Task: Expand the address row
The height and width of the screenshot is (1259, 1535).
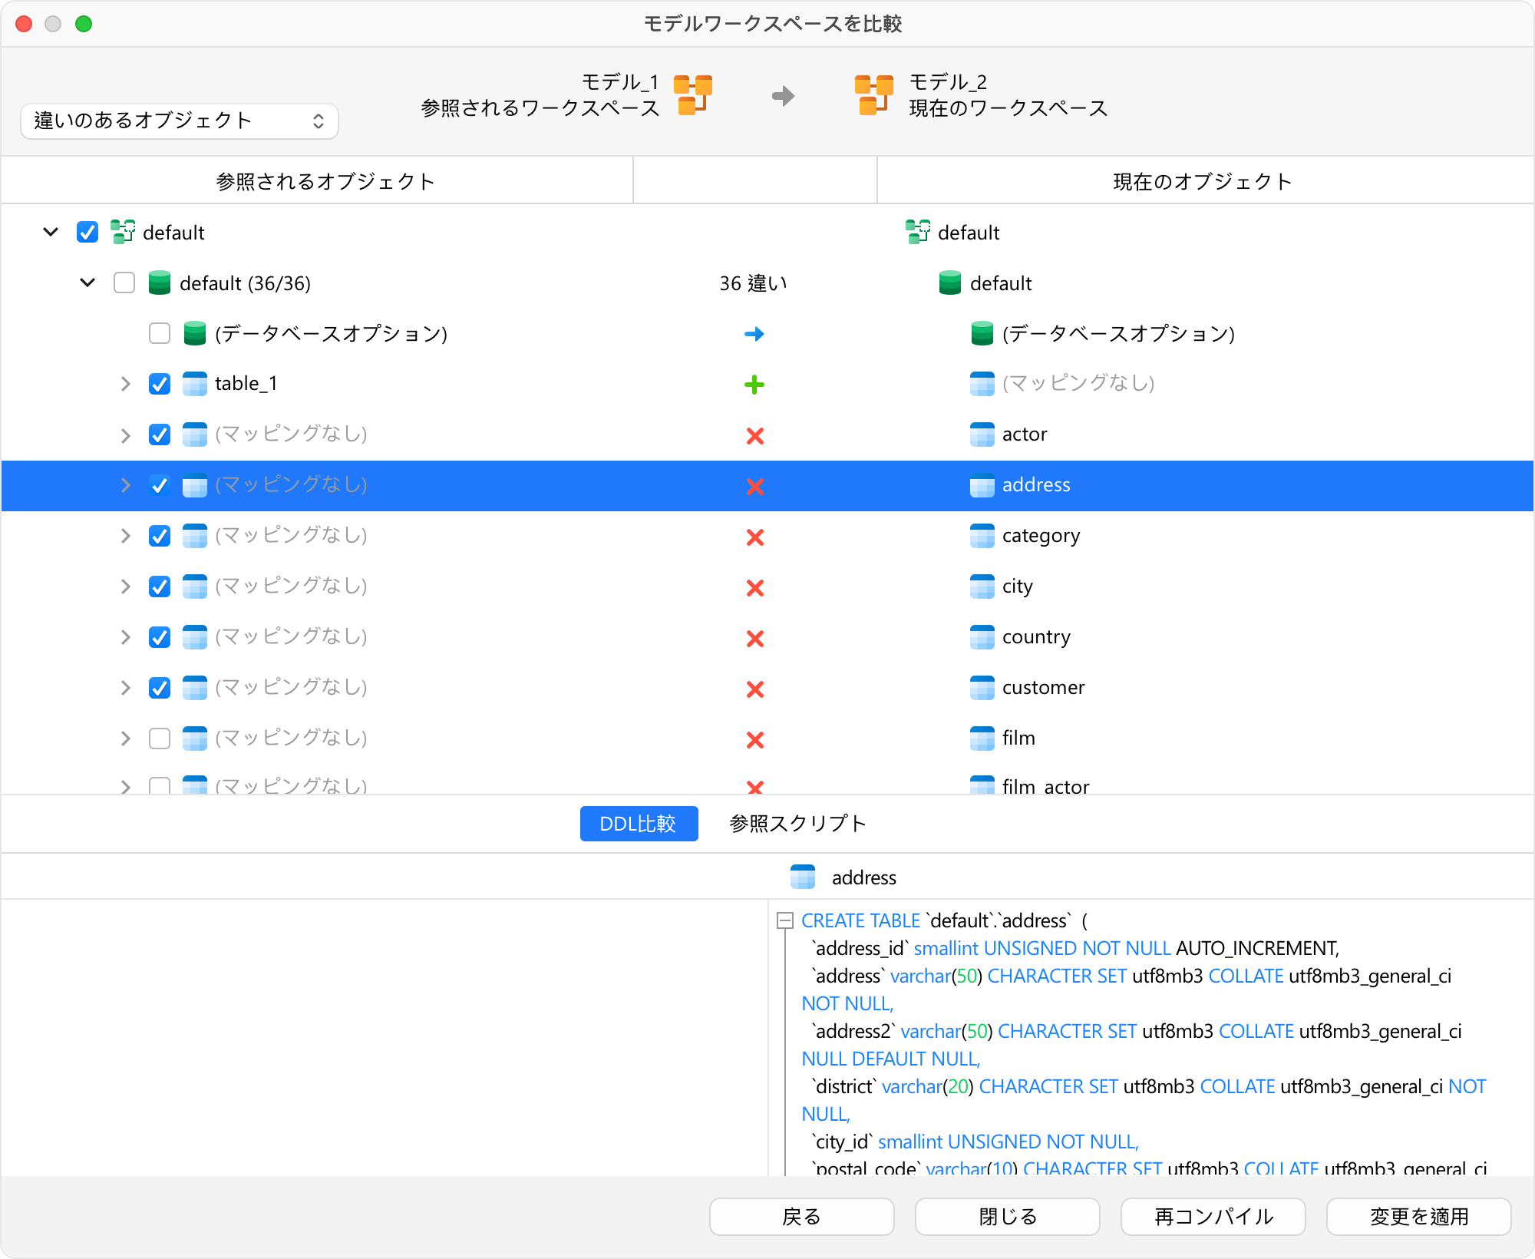Action: [126, 485]
